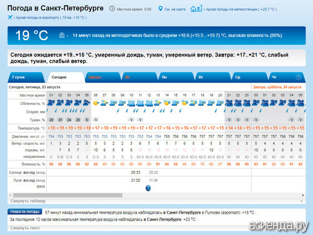313x235 pixels.
Task: Click the scrollbar right arrow
Action: click(303, 196)
